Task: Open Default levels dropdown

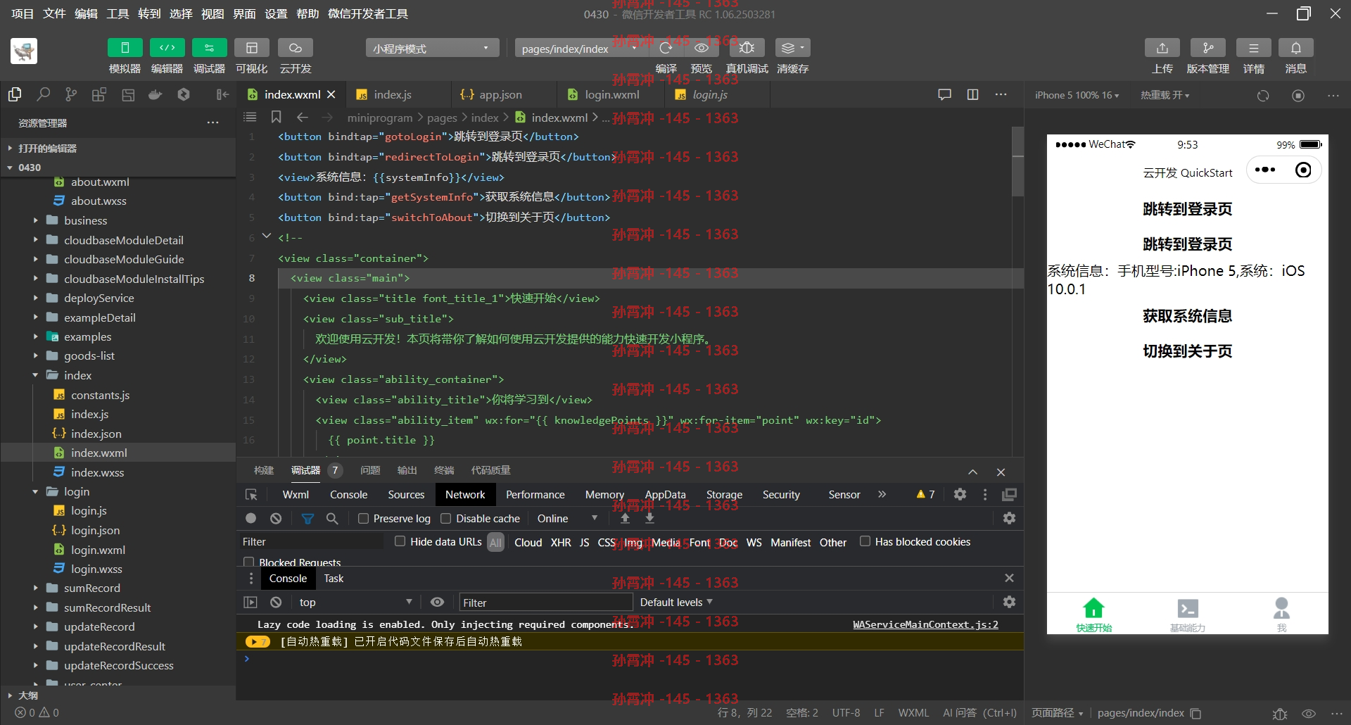Action: [x=676, y=603]
